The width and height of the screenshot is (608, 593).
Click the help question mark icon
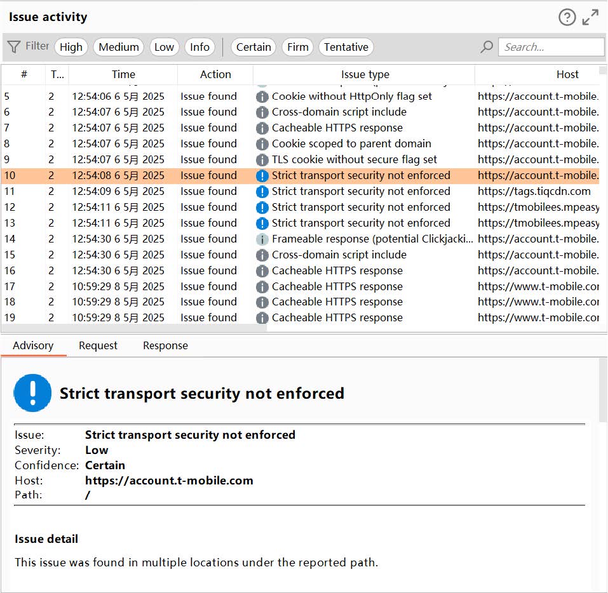point(567,17)
